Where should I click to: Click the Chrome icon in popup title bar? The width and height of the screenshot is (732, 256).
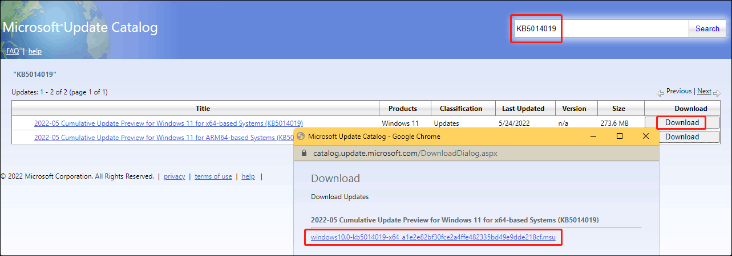pyautogui.click(x=301, y=137)
